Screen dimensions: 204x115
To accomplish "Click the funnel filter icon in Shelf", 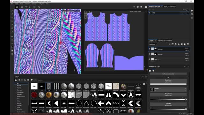I will click(32, 80).
